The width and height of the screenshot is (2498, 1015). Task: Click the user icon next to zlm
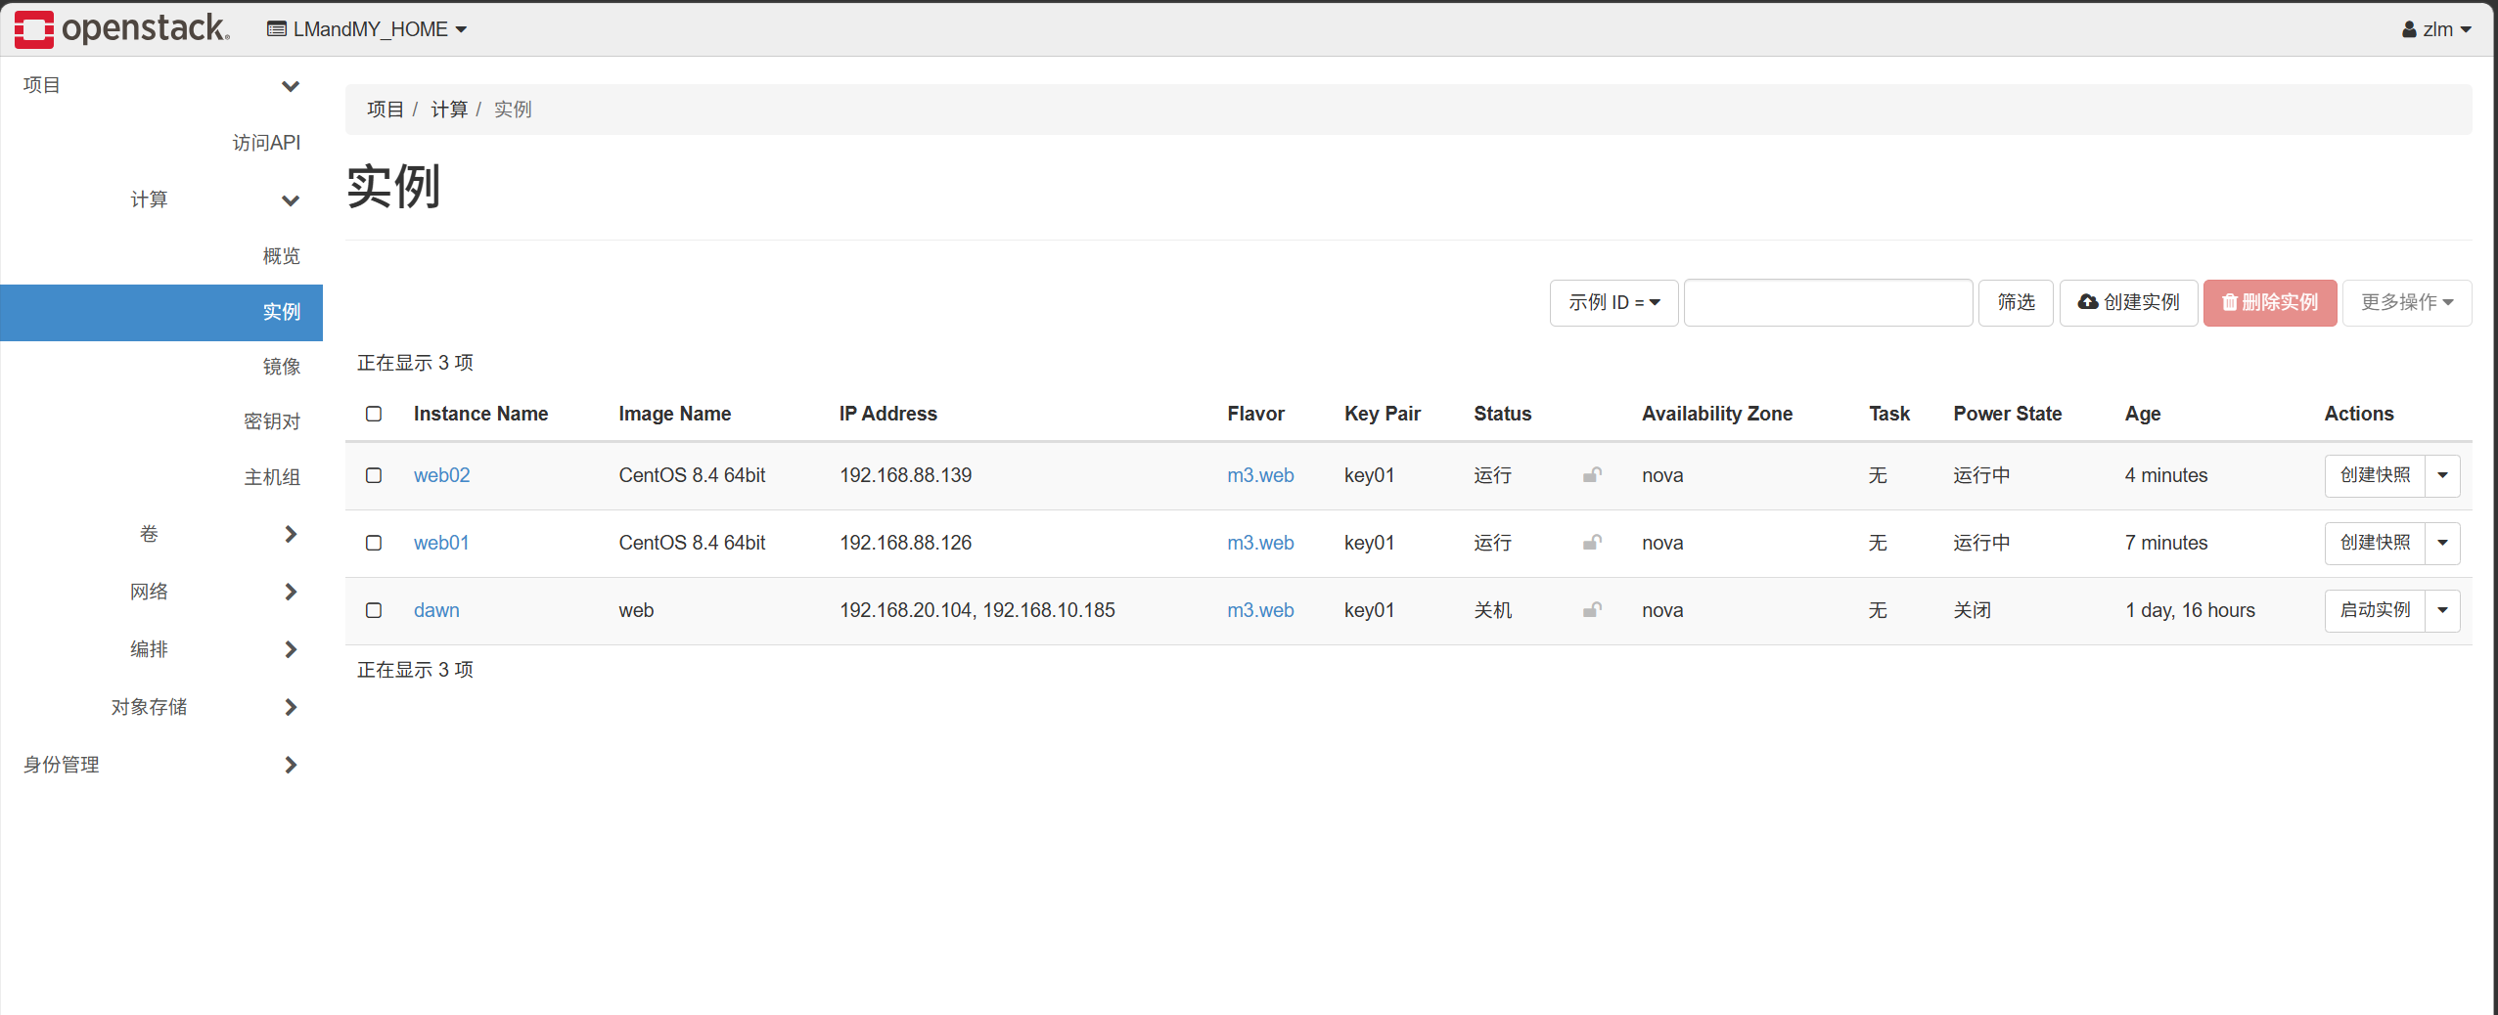pos(2409,29)
